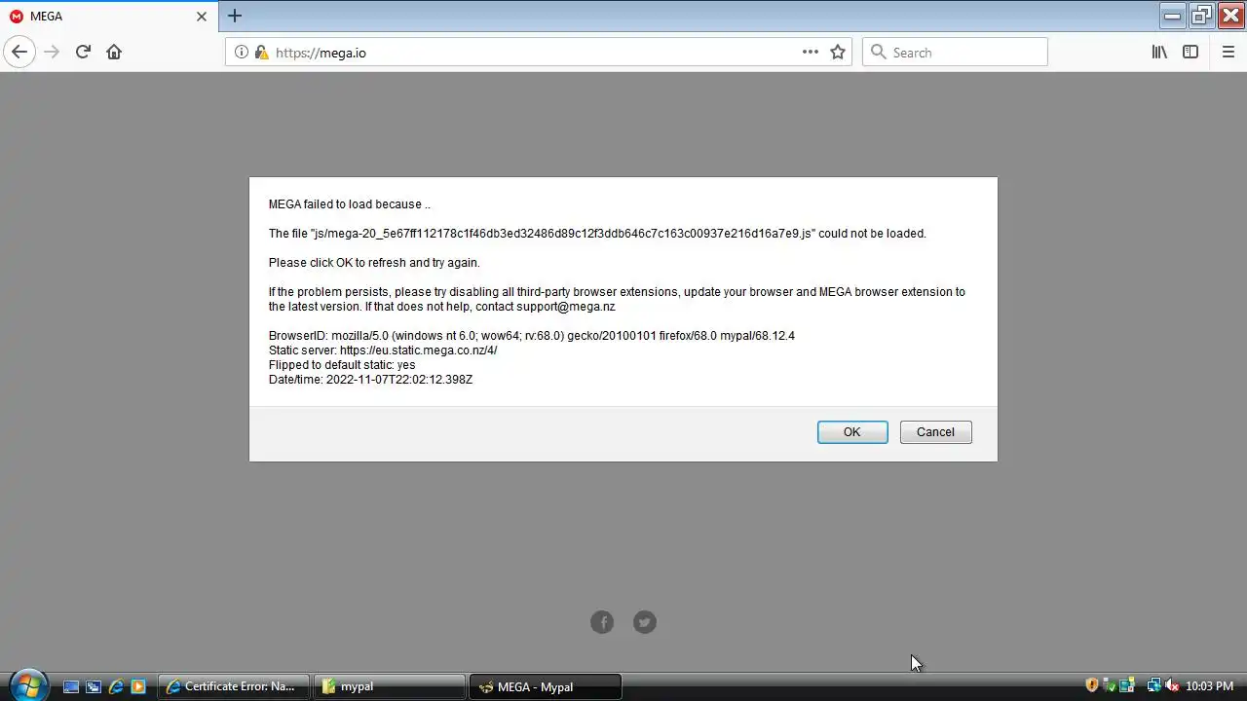This screenshot has width=1247, height=701.
Task: Click the padlock connection security icon
Action: pos(261,53)
